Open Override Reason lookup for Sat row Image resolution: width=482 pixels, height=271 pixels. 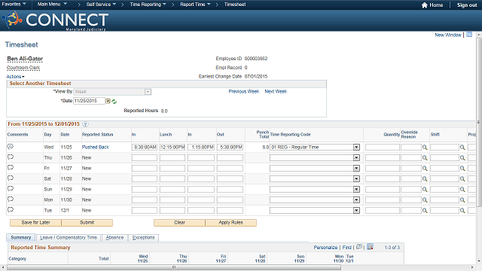click(425, 179)
